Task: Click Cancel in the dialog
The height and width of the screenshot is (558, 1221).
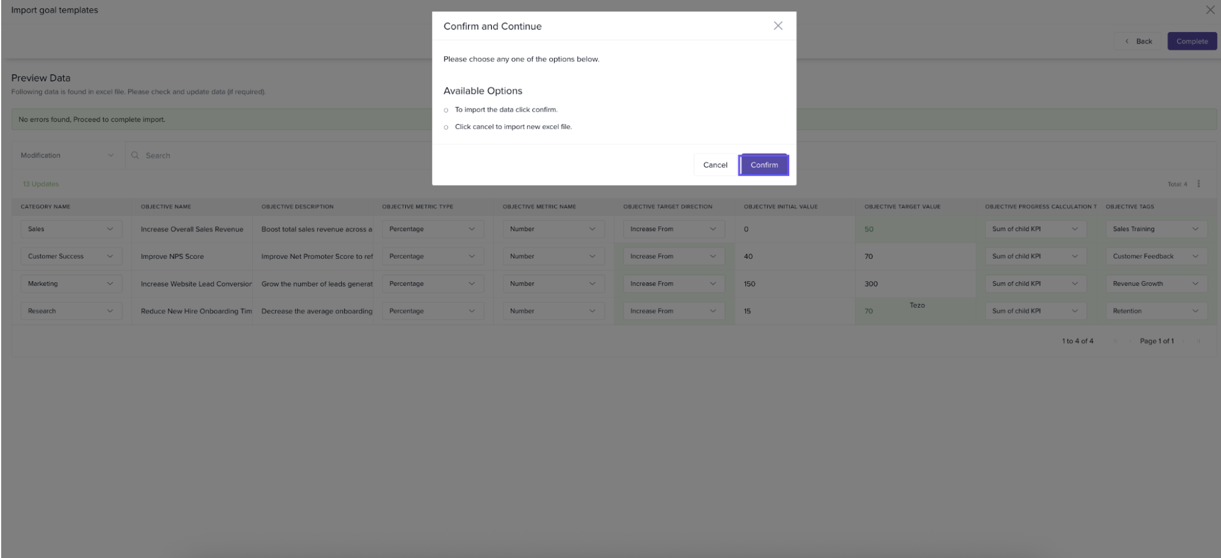Action: pos(715,165)
